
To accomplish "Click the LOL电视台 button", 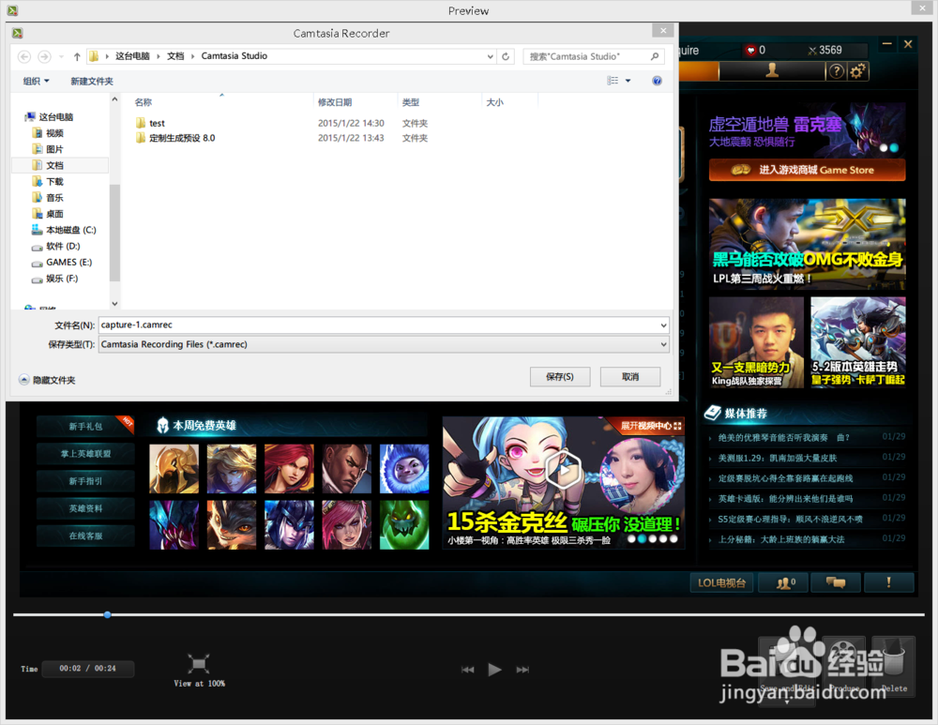I will [x=722, y=582].
